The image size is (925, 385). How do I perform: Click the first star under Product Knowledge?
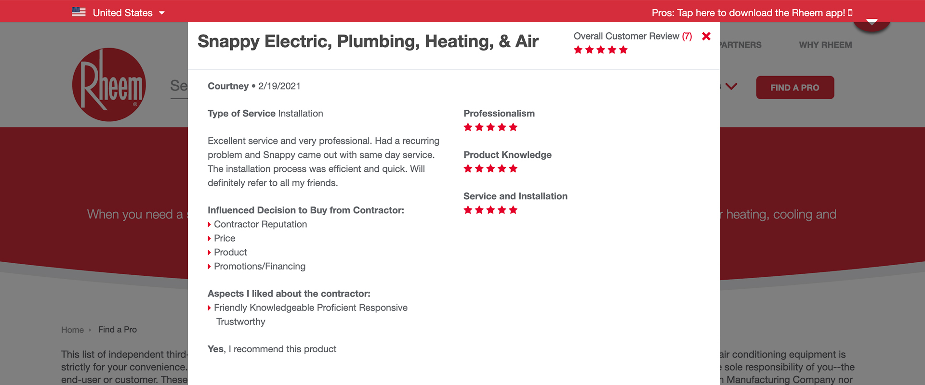467,168
